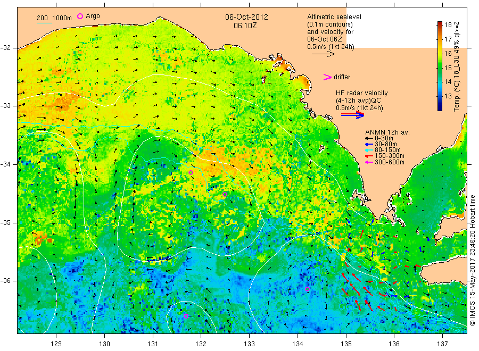Click the 'ANMN 12h av.' legend title
This screenshot has width=479, height=351.
click(x=387, y=132)
